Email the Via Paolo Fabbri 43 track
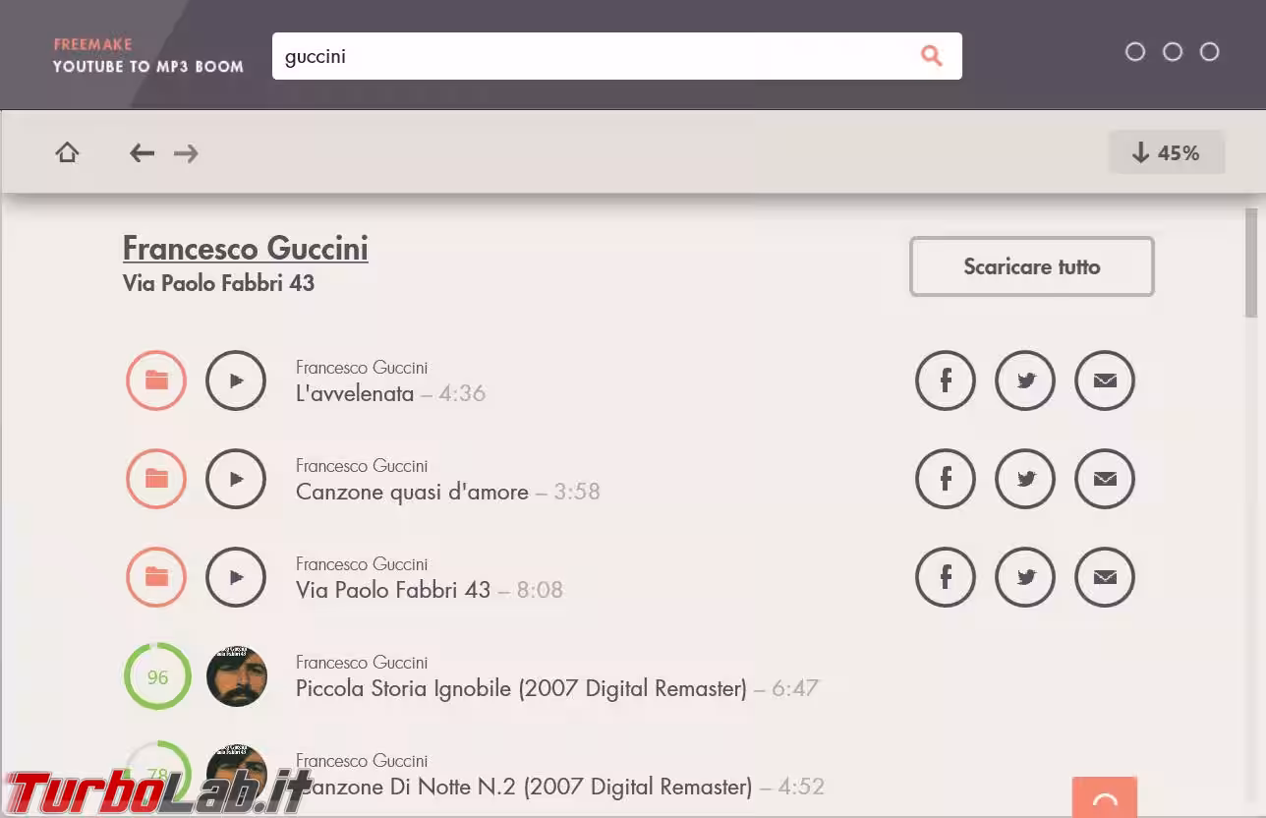Image resolution: width=1266 pixels, height=818 pixels. pyautogui.click(x=1105, y=577)
